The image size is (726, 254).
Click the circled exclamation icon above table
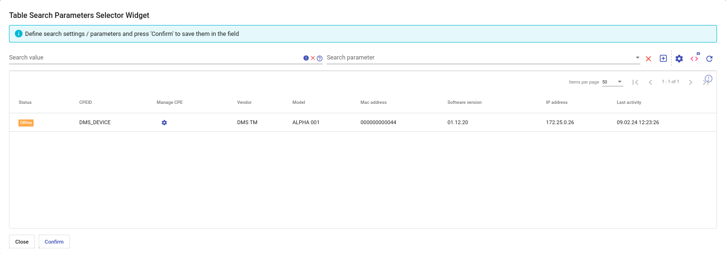[x=709, y=78]
